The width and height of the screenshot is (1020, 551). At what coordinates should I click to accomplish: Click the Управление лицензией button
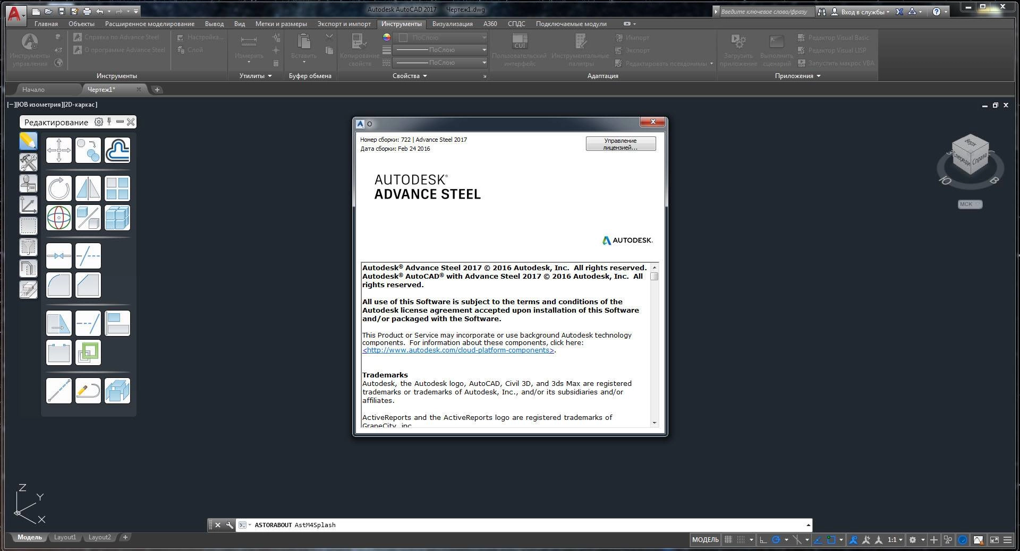(x=620, y=144)
